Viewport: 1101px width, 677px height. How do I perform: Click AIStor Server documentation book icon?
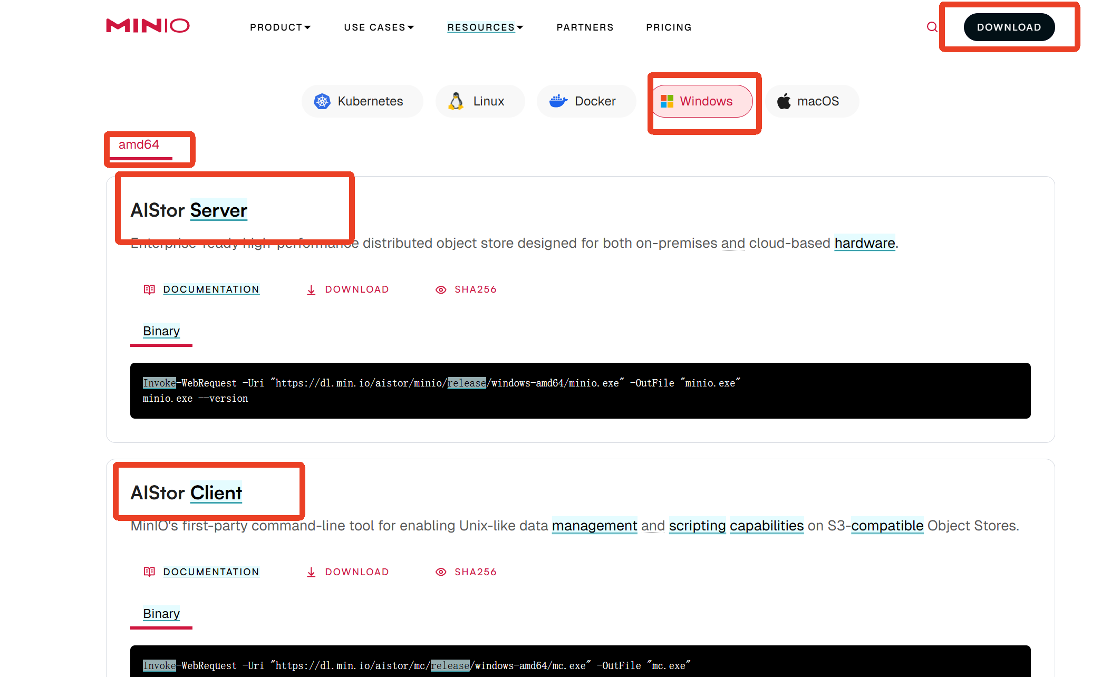(149, 289)
